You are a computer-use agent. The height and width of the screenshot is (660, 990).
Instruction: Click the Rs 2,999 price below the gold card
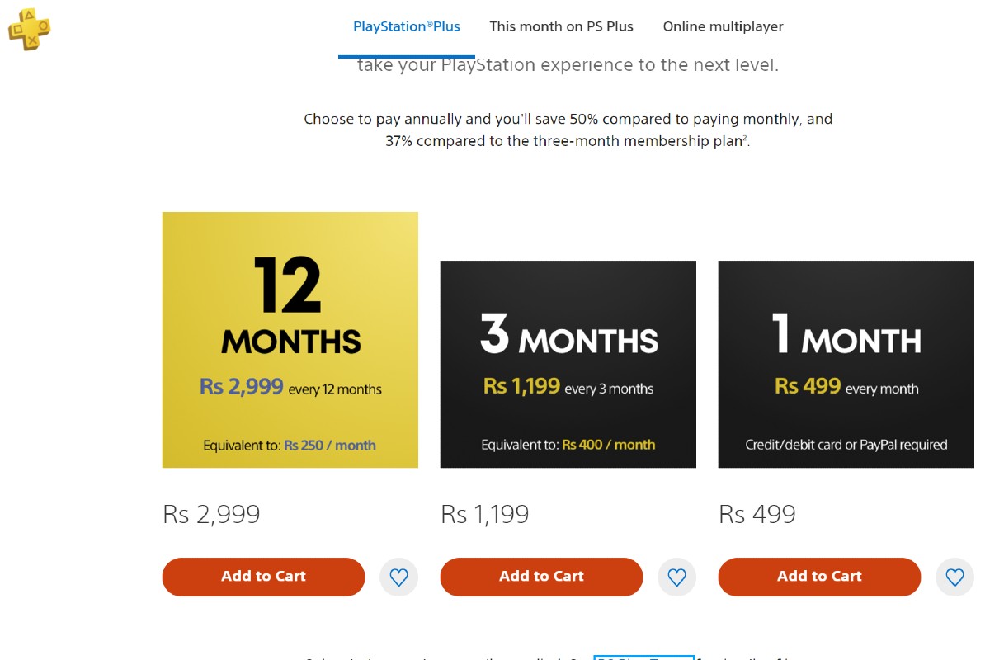212,515
